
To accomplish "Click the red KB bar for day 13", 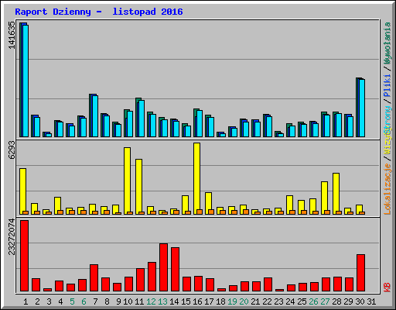I will 164,267.
